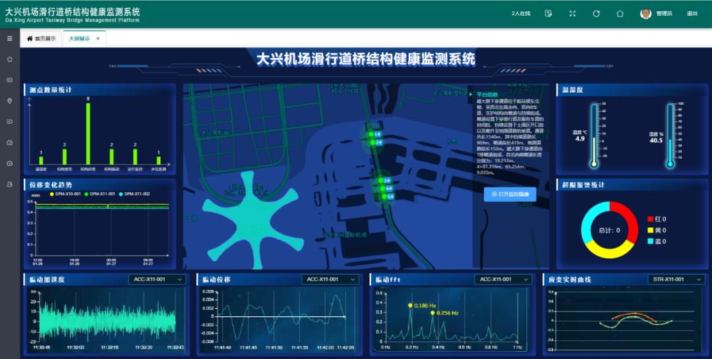Open the 应变实时曲线 STR-X11-001 dropdown

click(x=676, y=279)
